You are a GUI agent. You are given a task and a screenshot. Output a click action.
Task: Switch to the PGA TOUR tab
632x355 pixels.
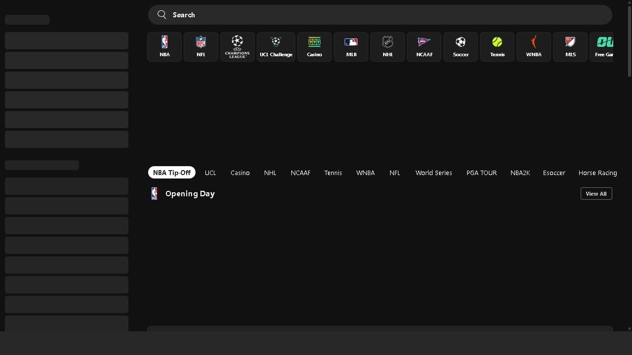481,173
